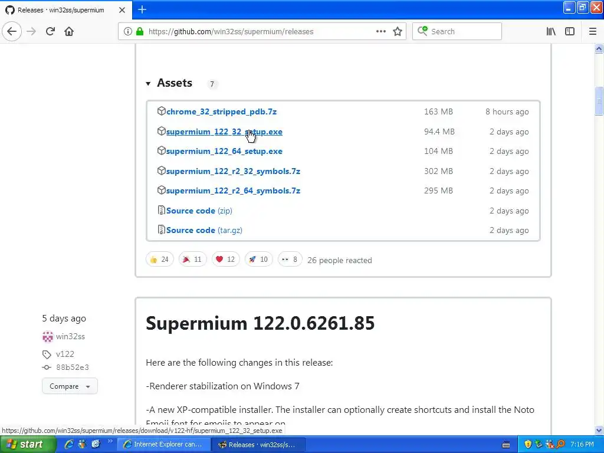This screenshot has width=604, height=453.
Task: Open the v122 tag link
Action: 65,354
